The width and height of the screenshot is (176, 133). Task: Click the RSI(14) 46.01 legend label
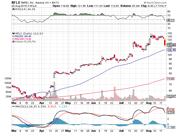25,9
